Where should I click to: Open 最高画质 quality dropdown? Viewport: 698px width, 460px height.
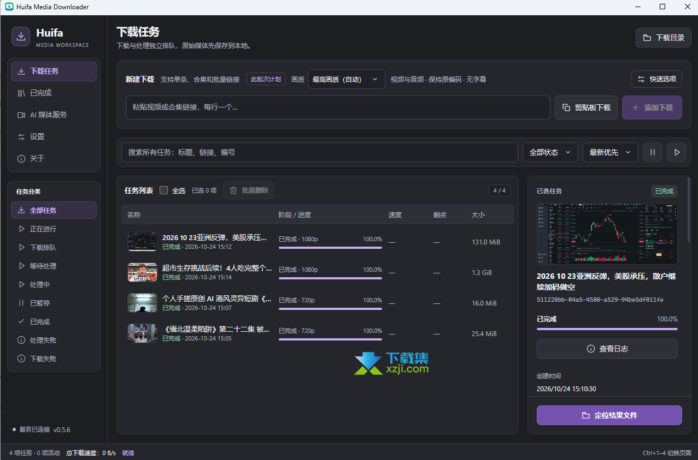tap(346, 79)
